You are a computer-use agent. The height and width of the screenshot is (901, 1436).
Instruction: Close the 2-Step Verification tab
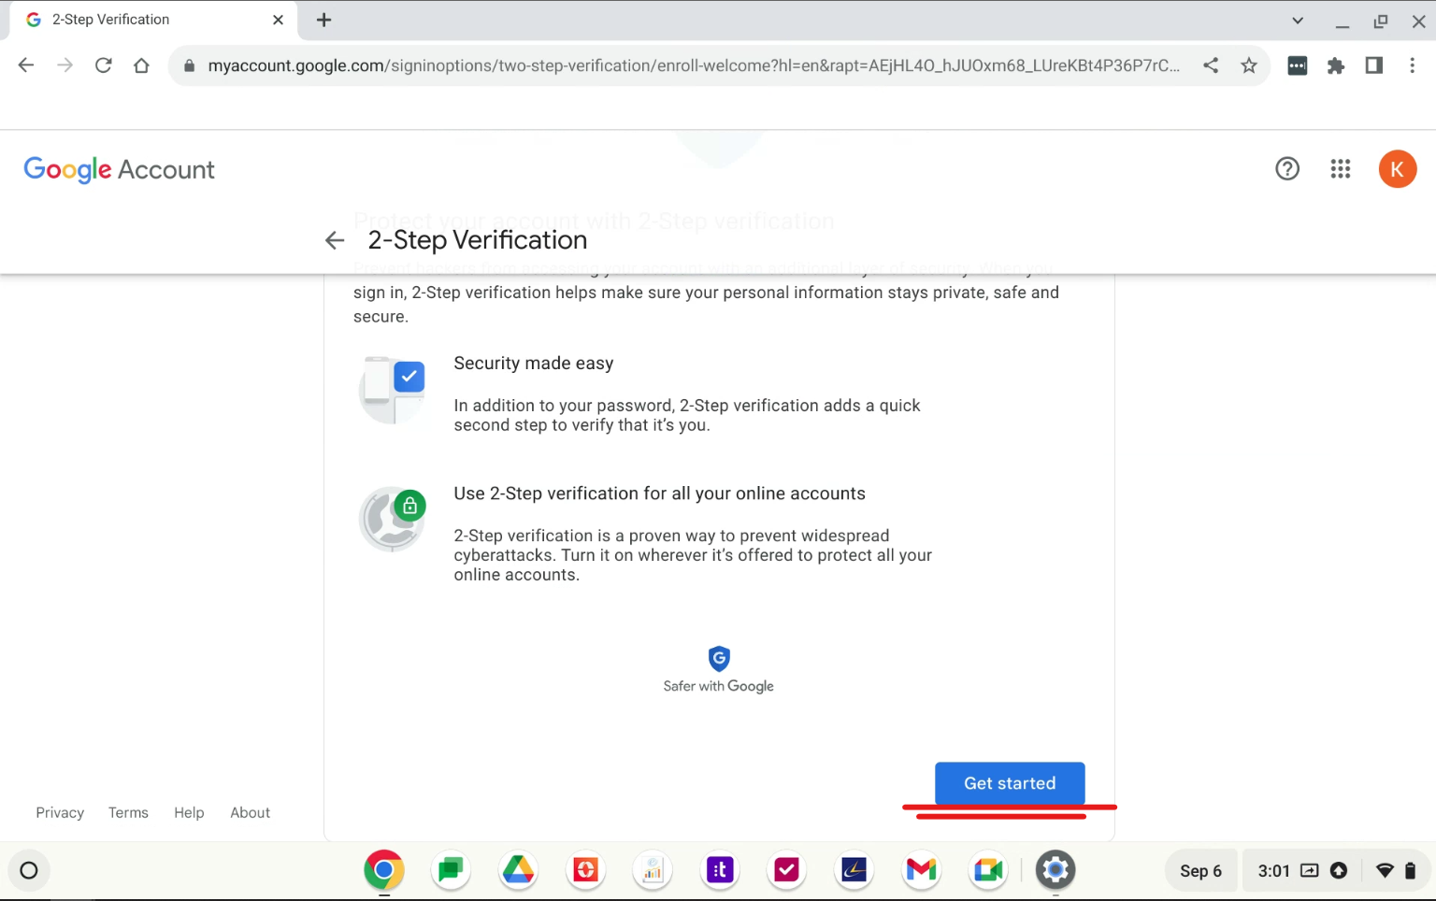pos(278,20)
